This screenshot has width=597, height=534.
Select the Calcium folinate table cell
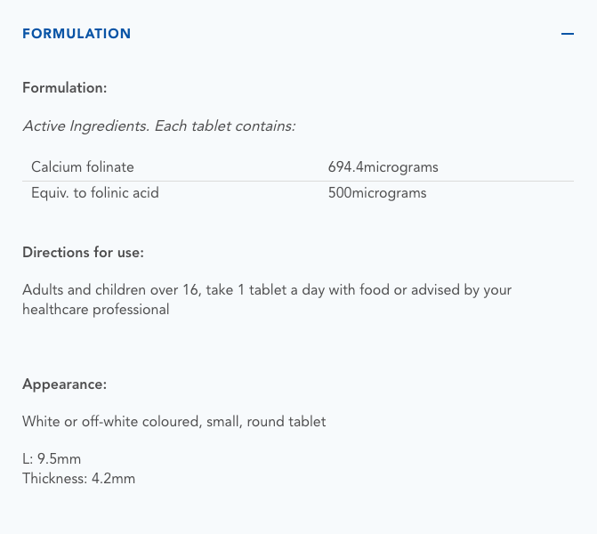coord(83,167)
